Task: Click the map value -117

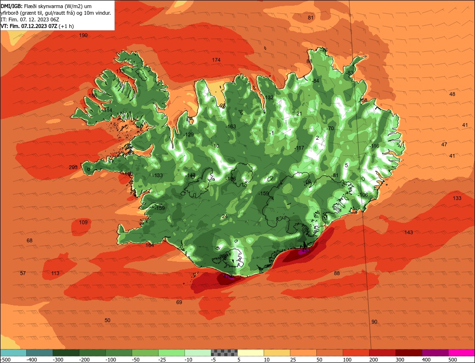Action: tap(299, 148)
